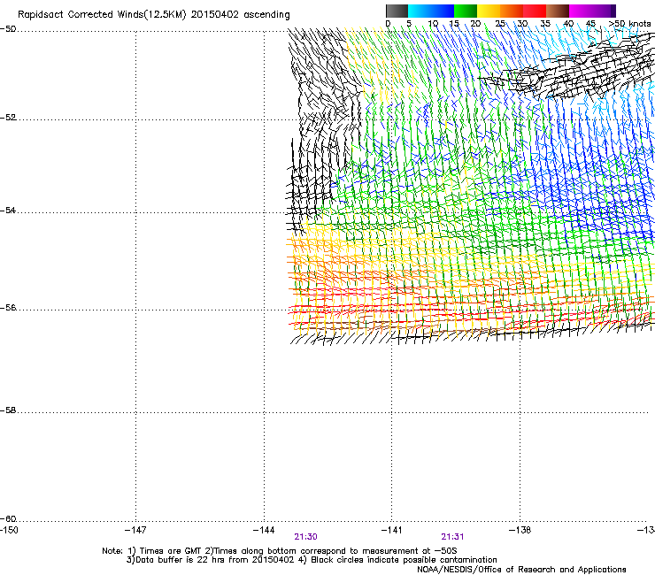Click the -138 longitude axis label

click(x=520, y=530)
